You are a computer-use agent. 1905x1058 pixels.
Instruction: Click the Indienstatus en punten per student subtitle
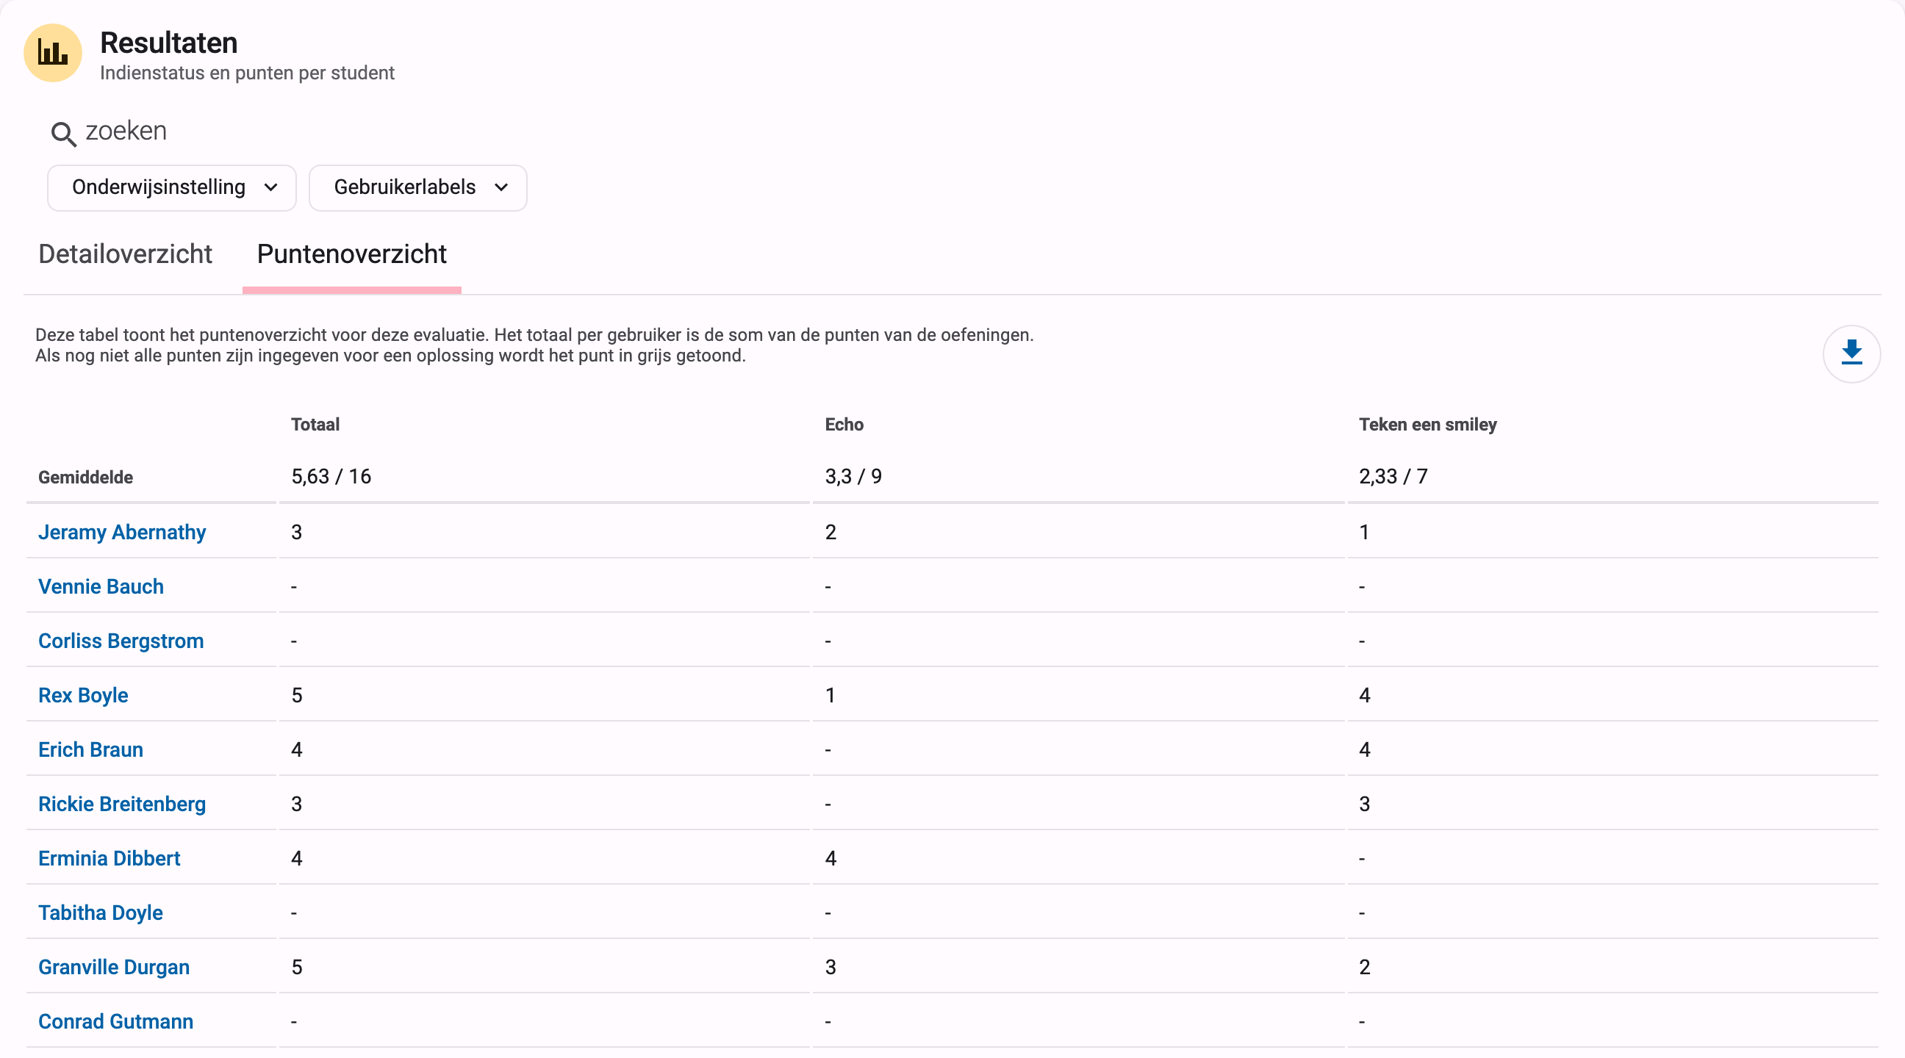coord(247,73)
